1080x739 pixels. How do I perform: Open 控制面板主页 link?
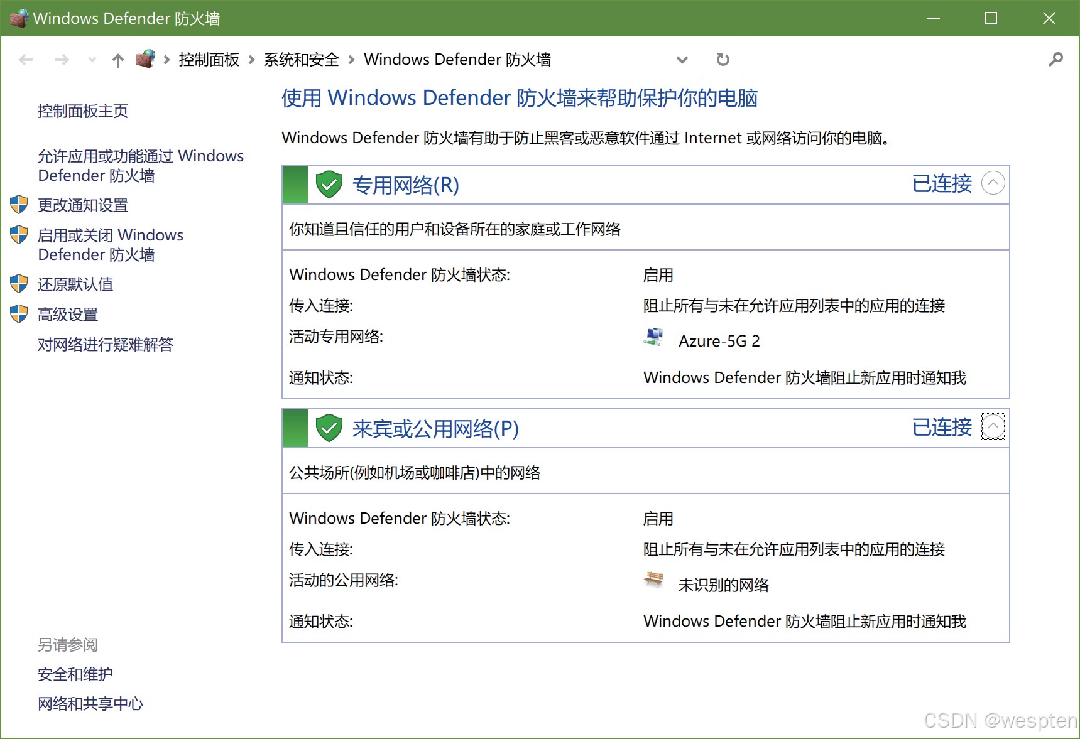tap(83, 111)
